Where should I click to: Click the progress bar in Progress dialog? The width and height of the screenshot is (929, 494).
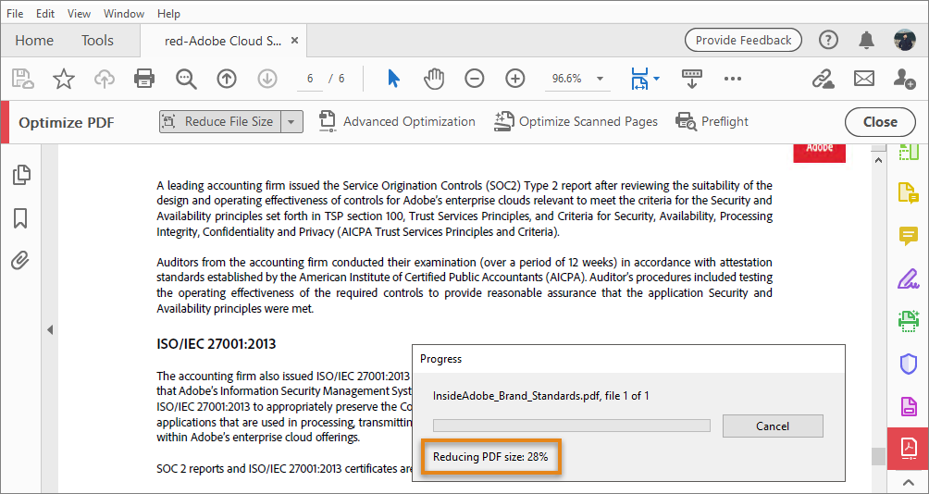click(571, 426)
